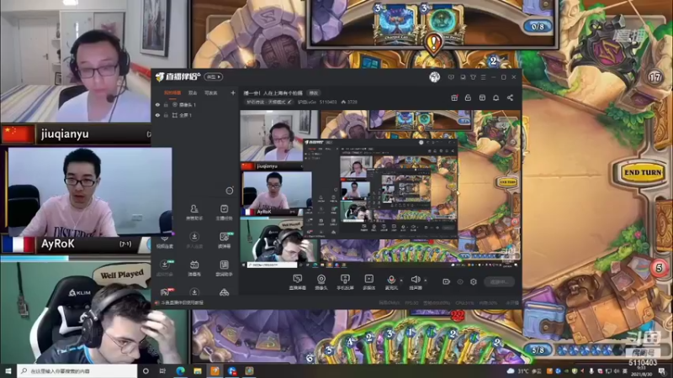Expand the microphone options arrow
673x378 pixels.
[401, 281]
